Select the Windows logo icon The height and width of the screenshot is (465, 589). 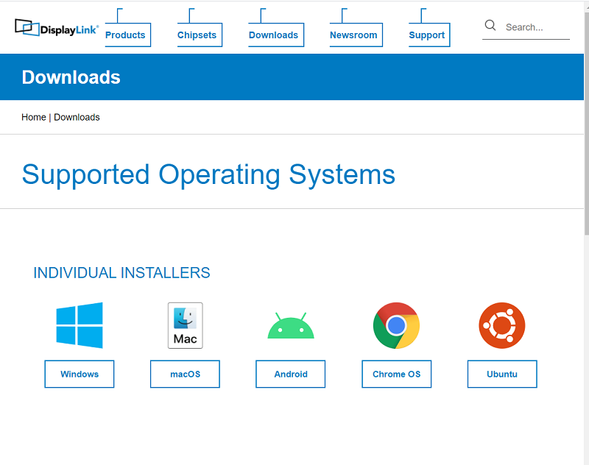80,325
